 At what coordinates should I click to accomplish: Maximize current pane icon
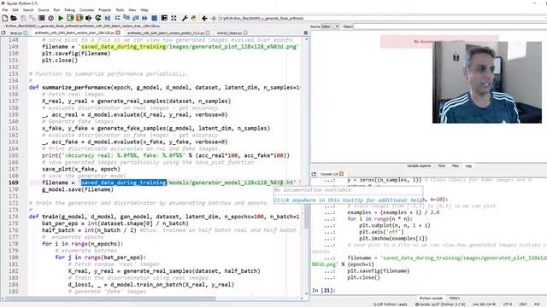coord(164,18)
